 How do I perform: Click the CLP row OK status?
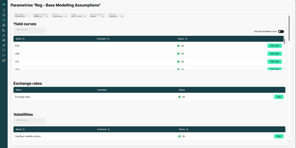tap(181, 62)
